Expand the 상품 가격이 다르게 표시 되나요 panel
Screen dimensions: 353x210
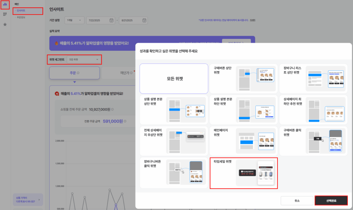tap(28, 199)
